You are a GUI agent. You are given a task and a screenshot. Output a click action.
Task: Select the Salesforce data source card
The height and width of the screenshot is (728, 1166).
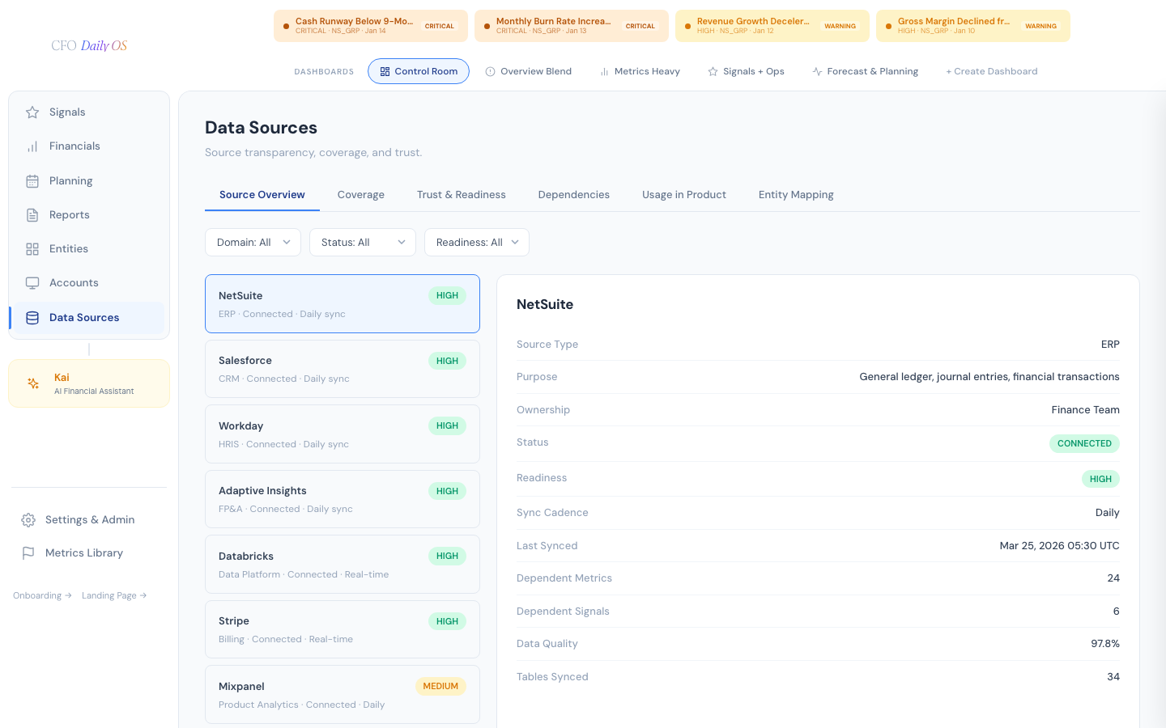coord(342,369)
